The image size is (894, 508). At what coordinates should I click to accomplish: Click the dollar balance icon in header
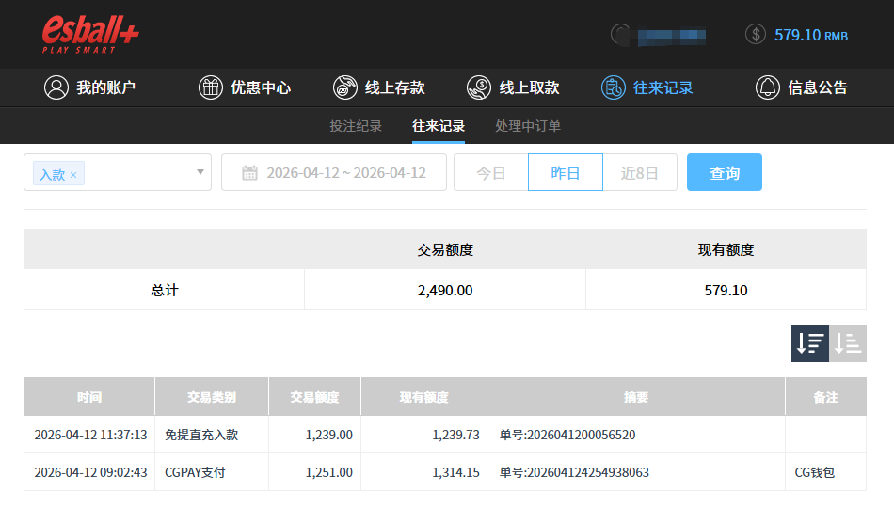[756, 35]
